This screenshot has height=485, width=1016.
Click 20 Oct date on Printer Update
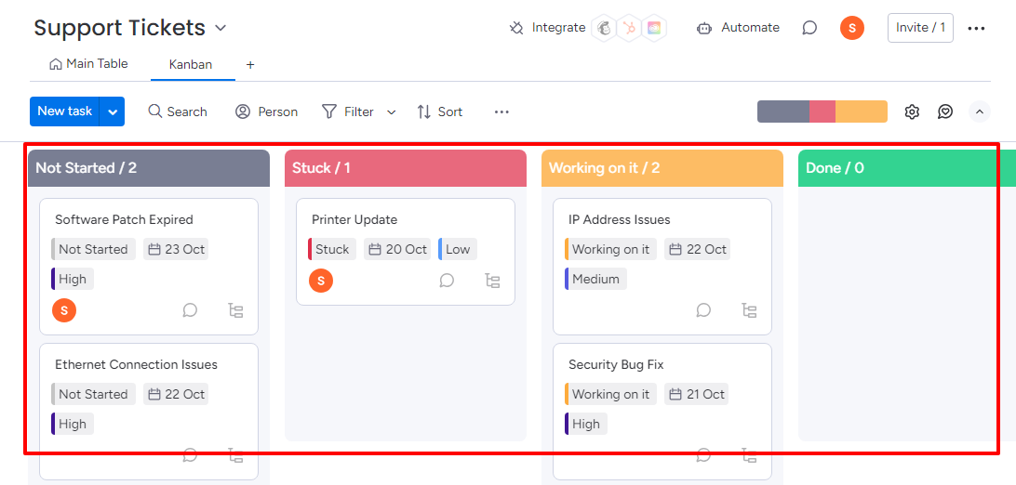tap(397, 250)
